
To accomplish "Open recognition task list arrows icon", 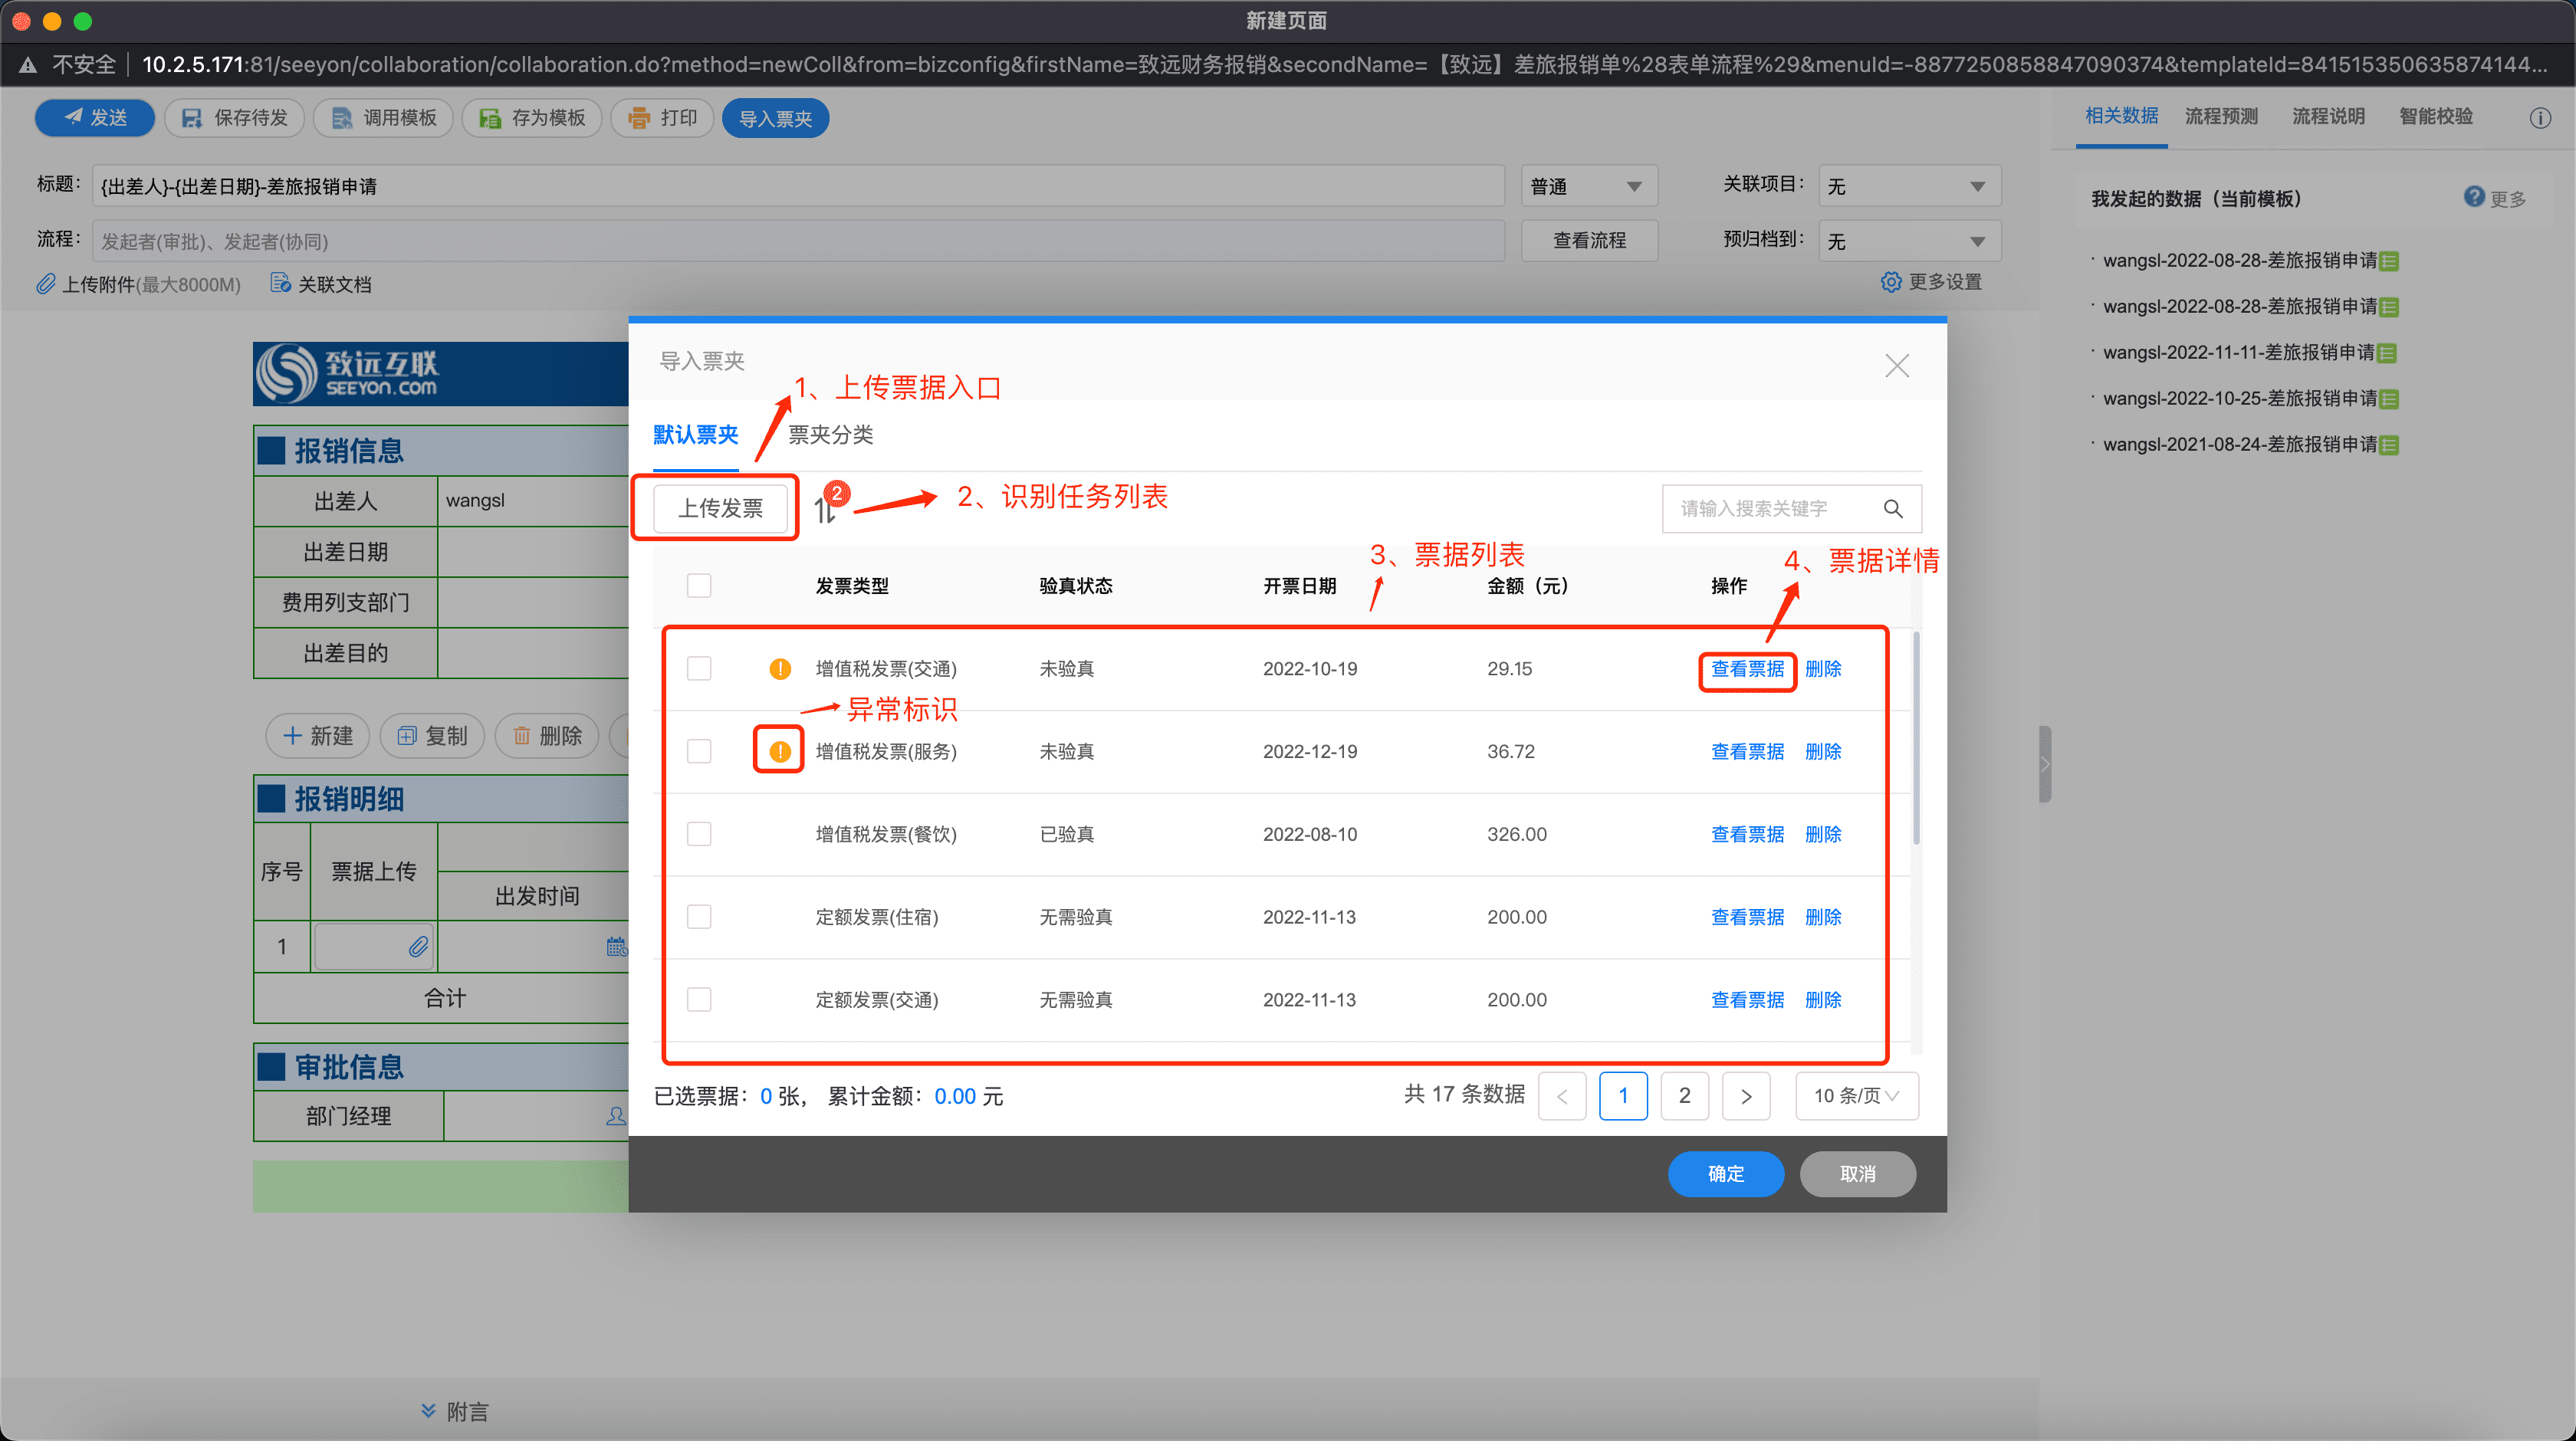I will coord(824,510).
